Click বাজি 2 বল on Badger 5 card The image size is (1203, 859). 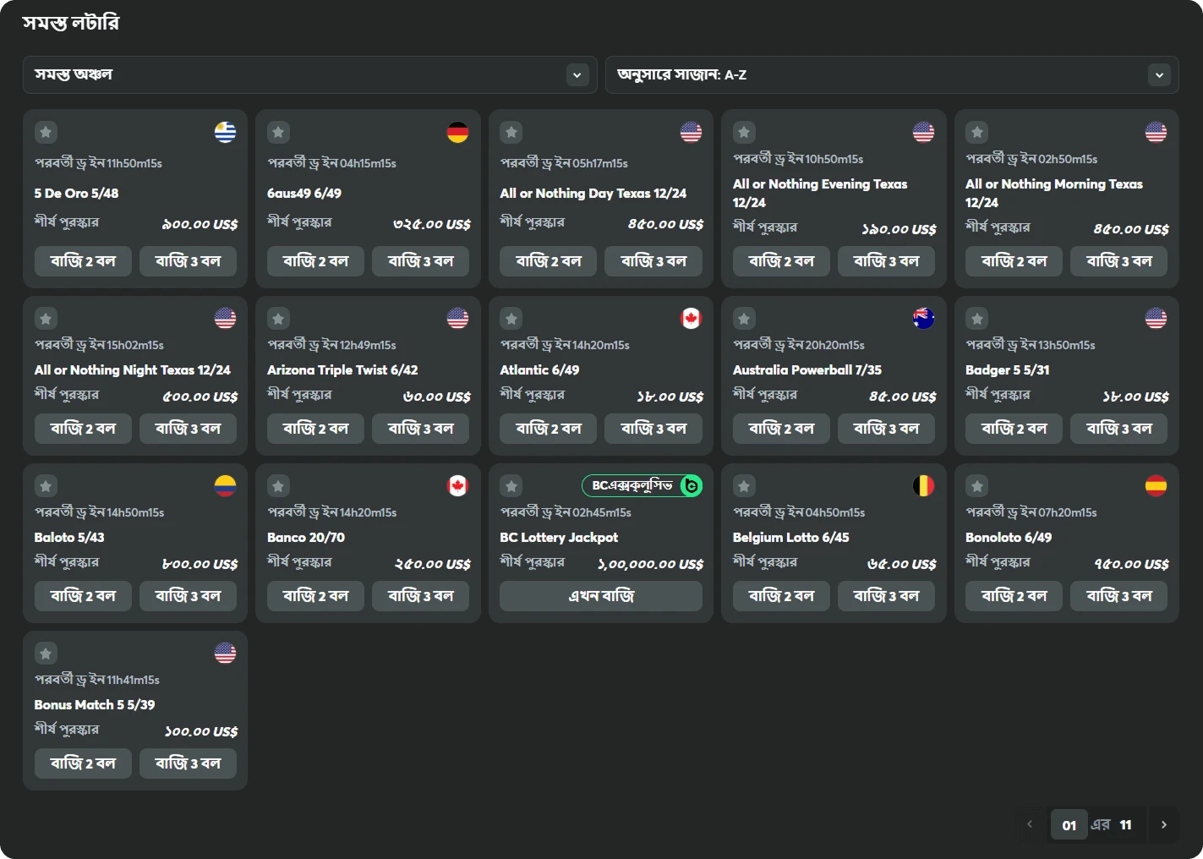coord(1014,429)
